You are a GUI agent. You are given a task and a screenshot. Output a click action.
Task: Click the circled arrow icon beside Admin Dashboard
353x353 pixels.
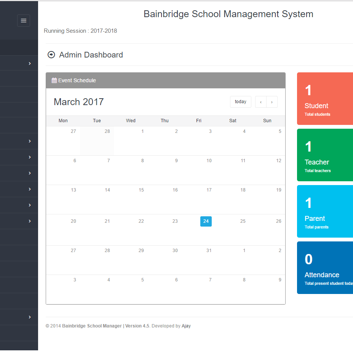point(51,55)
